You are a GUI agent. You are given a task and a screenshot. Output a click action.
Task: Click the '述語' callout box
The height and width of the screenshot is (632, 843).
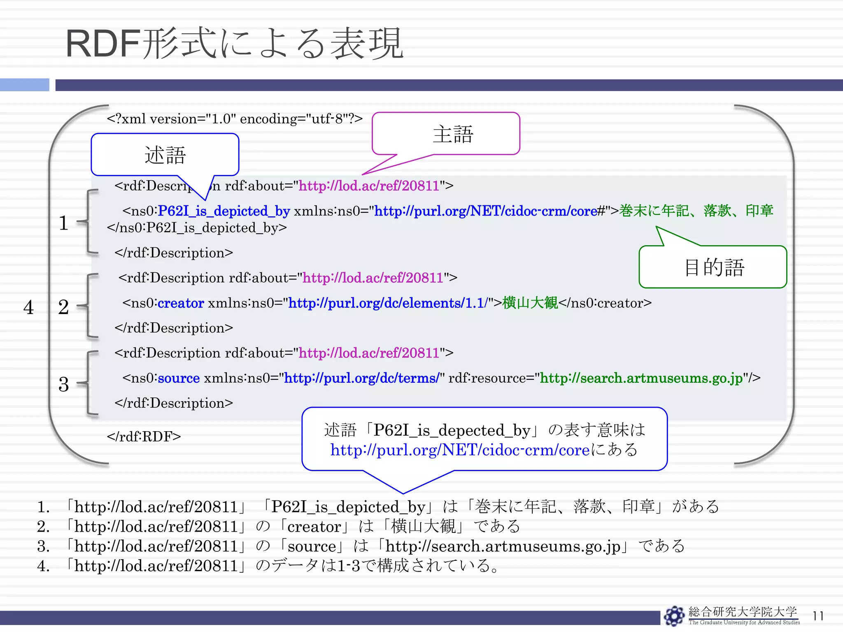click(x=165, y=155)
